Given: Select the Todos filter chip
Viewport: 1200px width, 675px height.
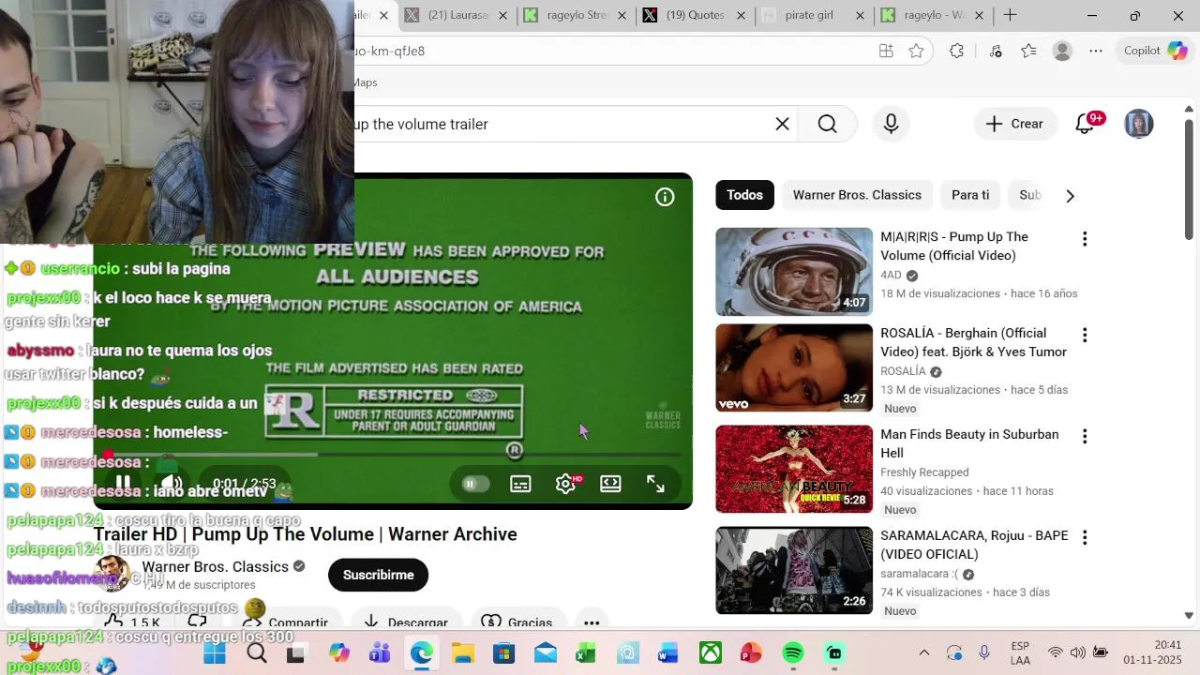Looking at the screenshot, I should 744,195.
